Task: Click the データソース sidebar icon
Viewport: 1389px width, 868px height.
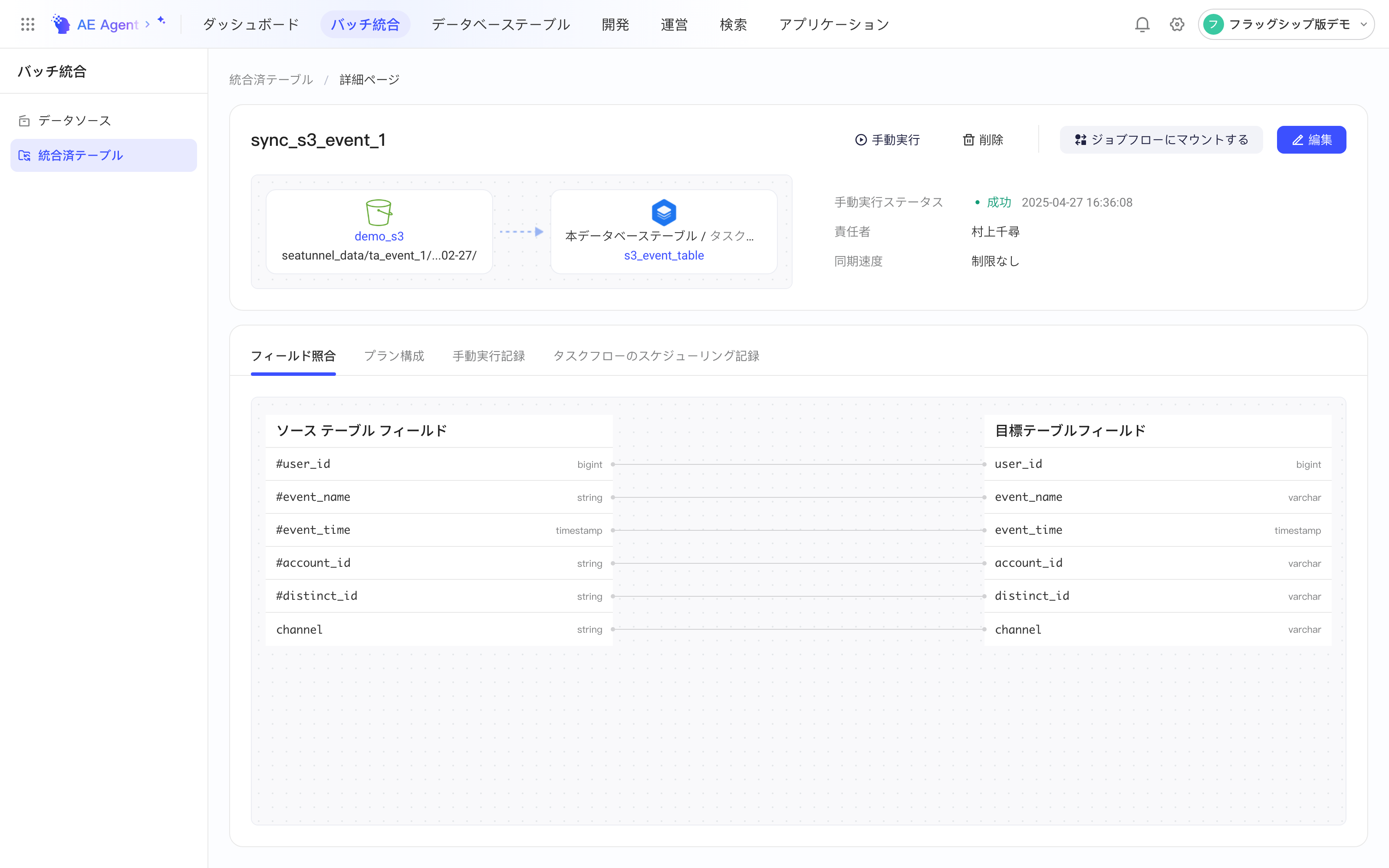Action: click(x=24, y=121)
